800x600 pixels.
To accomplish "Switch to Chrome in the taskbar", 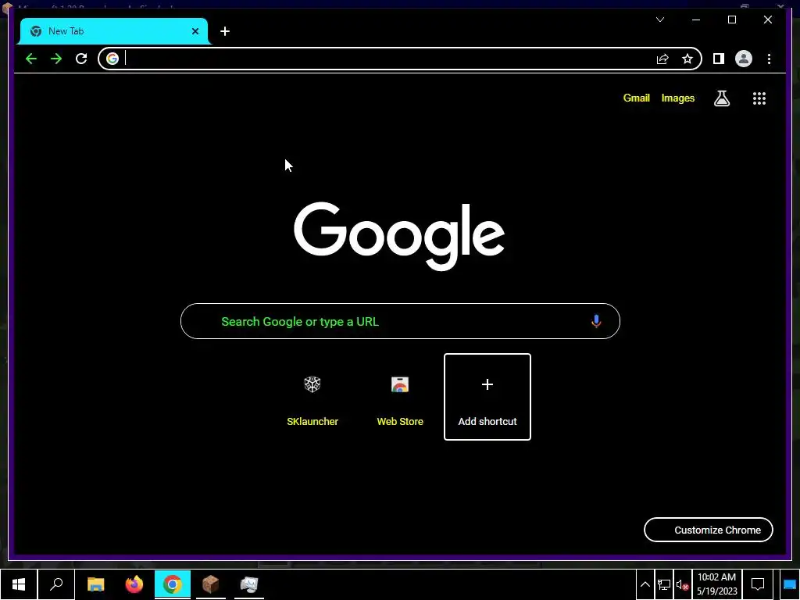I will 173,584.
